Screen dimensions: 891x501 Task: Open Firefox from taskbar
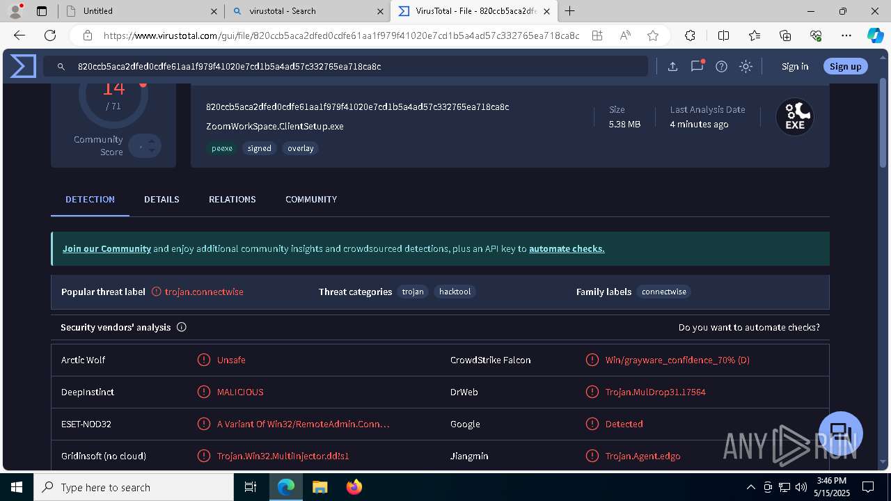click(x=354, y=487)
